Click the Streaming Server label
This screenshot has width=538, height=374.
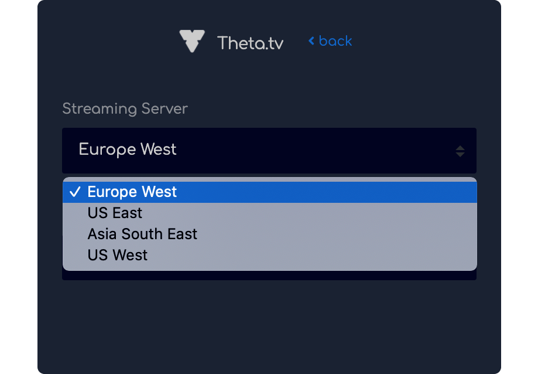click(x=125, y=109)
